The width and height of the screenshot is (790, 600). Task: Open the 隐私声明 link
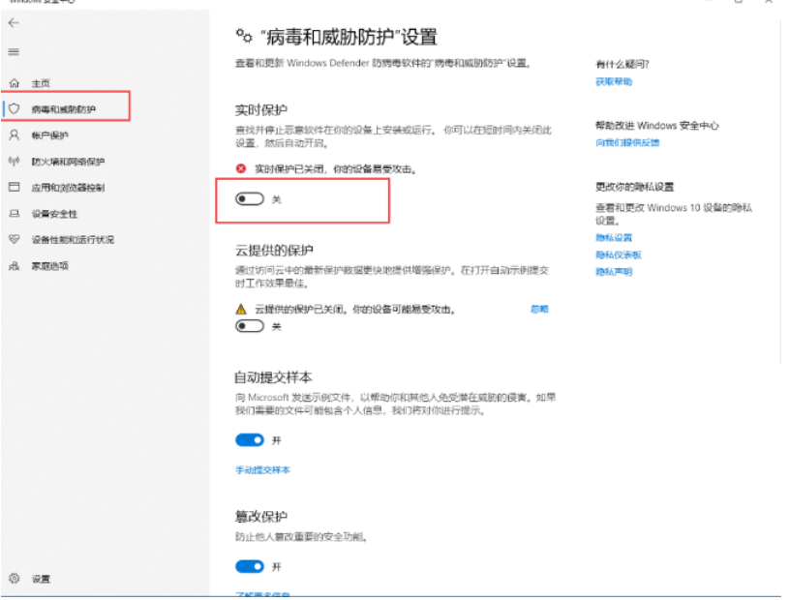(x=614, y=272)
